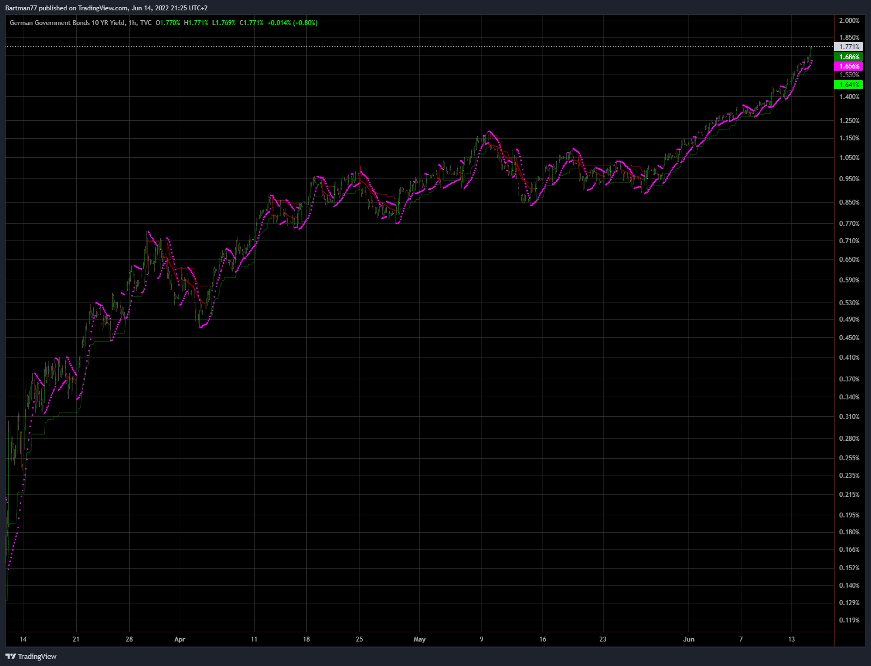Click the 0.950% price axis label
This screenshot has width=871, height=666.
pyautogui.click(x=849, y=179)
